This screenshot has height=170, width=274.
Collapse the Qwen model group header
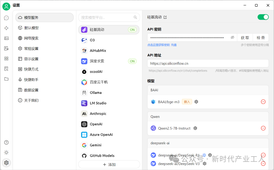click(x=208, y=117)
